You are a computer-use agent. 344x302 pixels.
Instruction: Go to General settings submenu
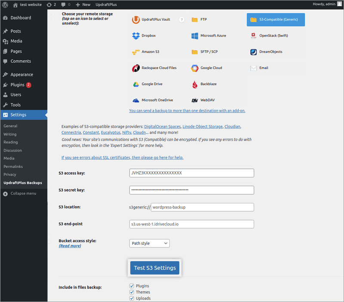pos(10,126)
